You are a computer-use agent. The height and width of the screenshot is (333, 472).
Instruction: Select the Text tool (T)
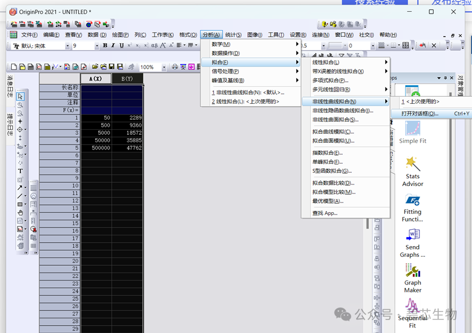[20, 171]
